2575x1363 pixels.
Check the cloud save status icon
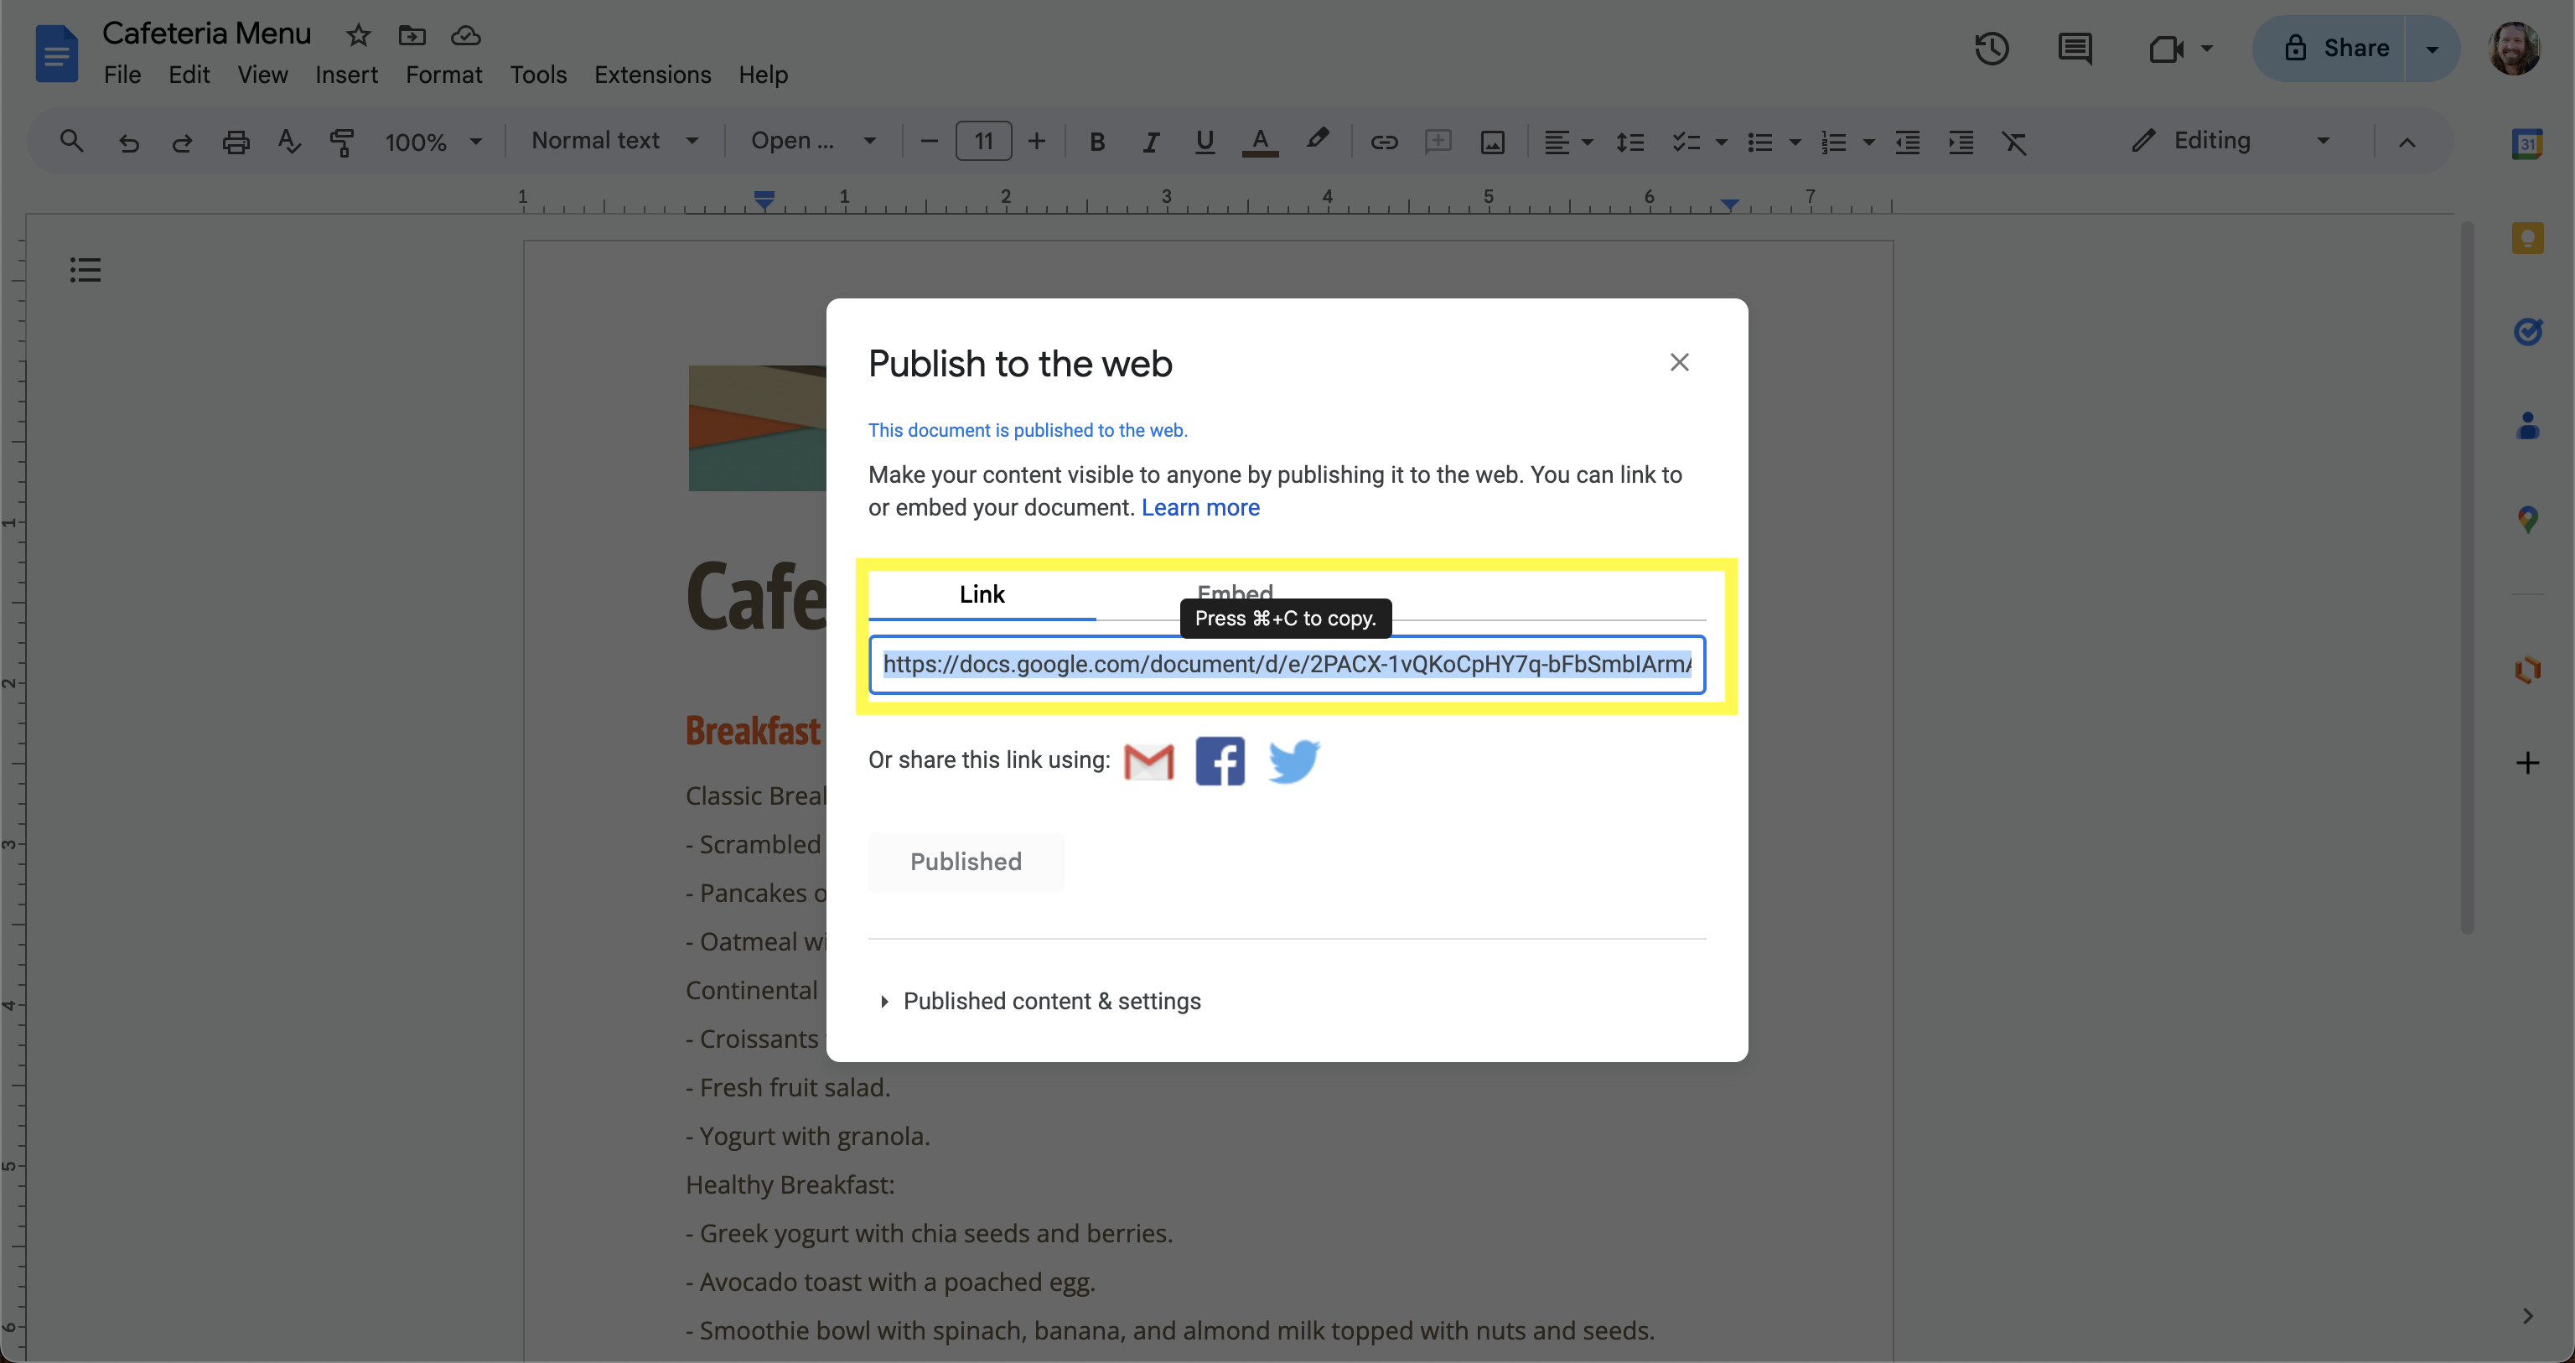click(x=466, y=35)
